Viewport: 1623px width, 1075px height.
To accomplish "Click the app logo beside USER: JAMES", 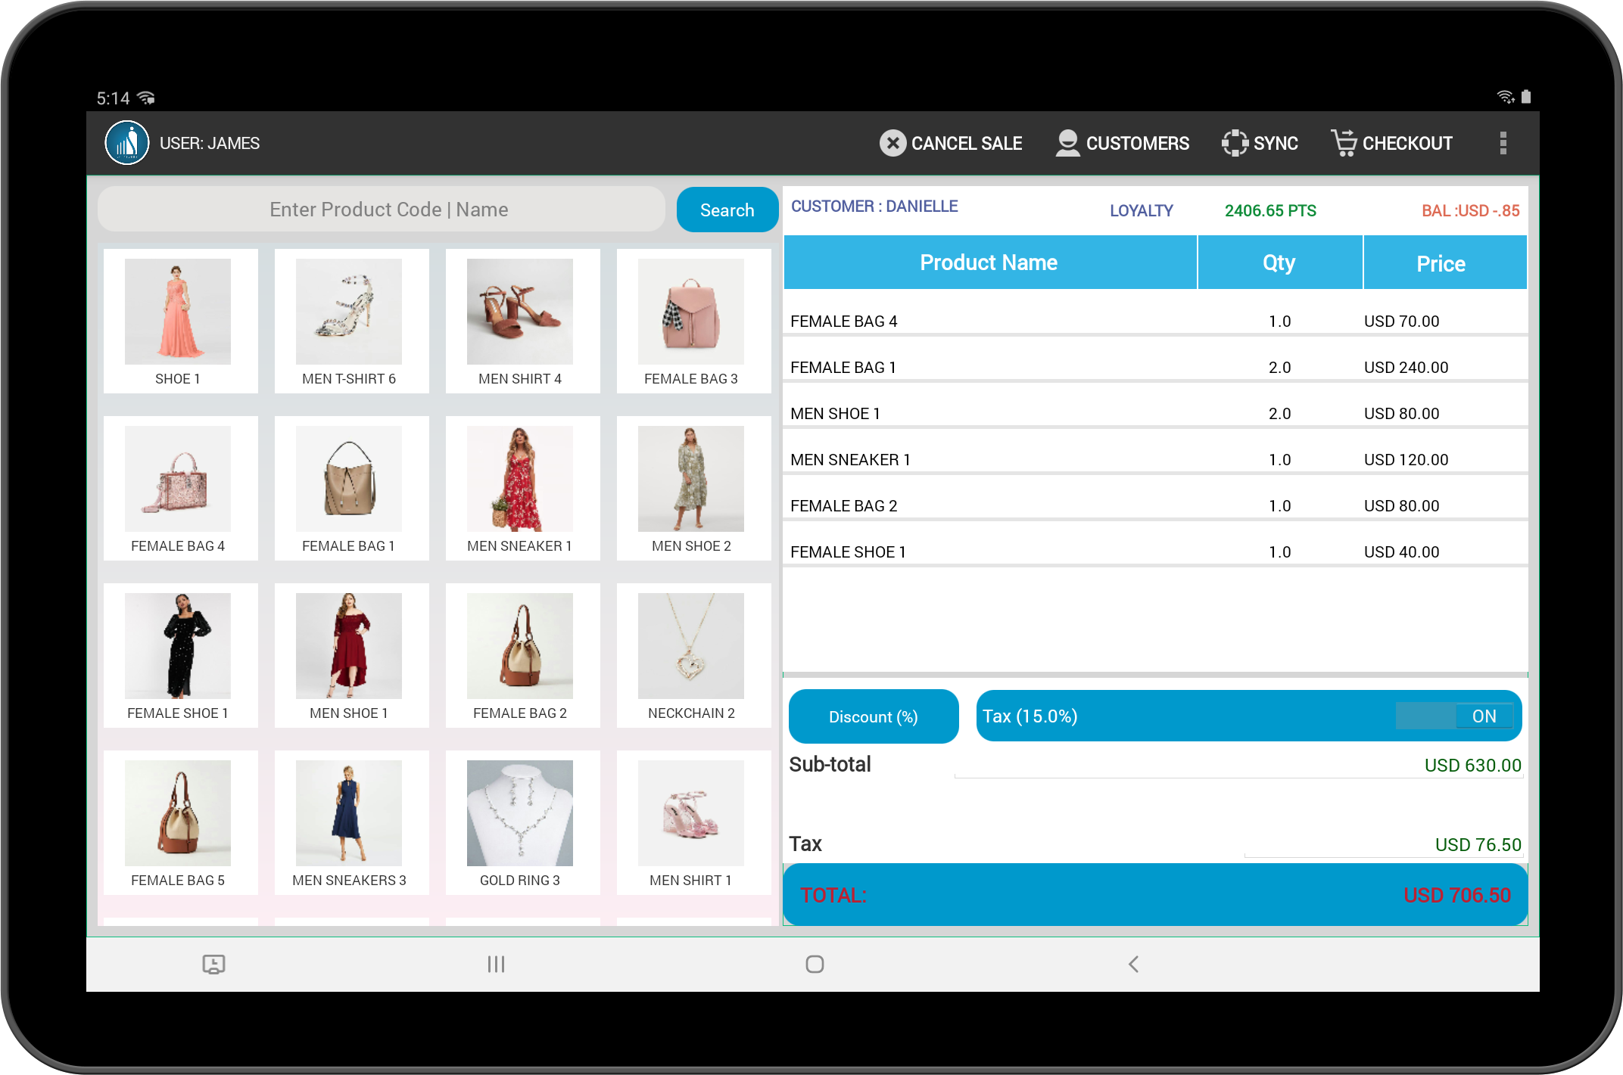I will tap(127, 143).
